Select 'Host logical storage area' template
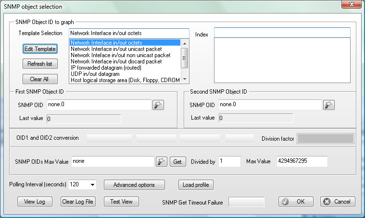365x218 pixels. point(125,80)
